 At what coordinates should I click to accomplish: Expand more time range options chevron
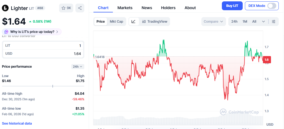click(263, 22)
